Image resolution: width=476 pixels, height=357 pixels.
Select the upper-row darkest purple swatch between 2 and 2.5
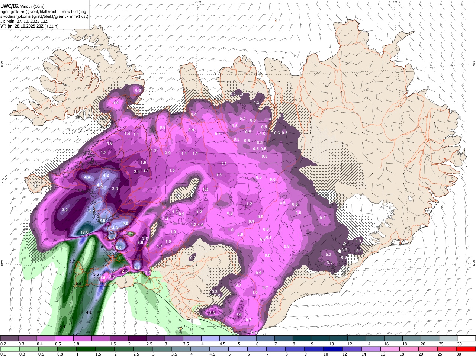tap(137, 339)
